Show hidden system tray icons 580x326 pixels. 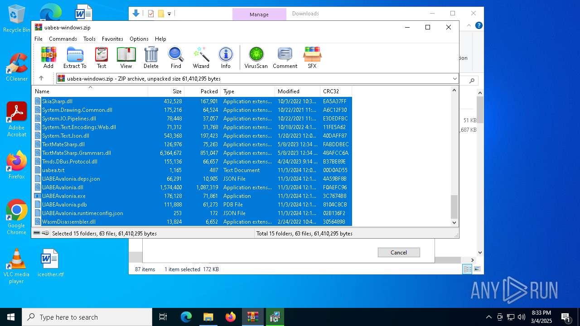488,317
